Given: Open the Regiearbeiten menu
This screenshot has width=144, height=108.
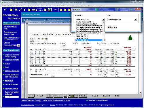Looking at the screenshot, I should pyautogui.click(x=46, y=6).
